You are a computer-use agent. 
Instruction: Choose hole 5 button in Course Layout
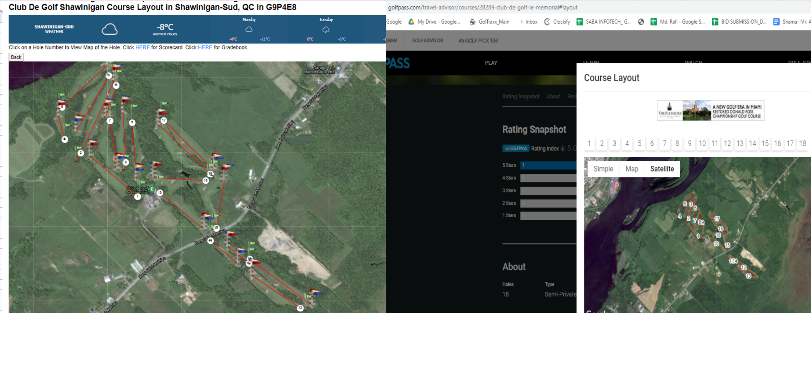tap(639, 143)
